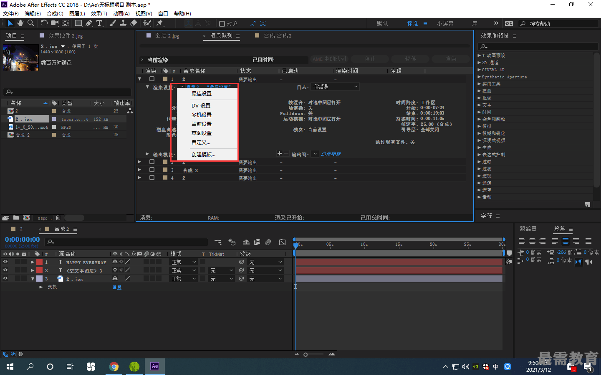Click the 渲染 render button
The height and width of the screenshot is (375, 601).
coord(451,59)
